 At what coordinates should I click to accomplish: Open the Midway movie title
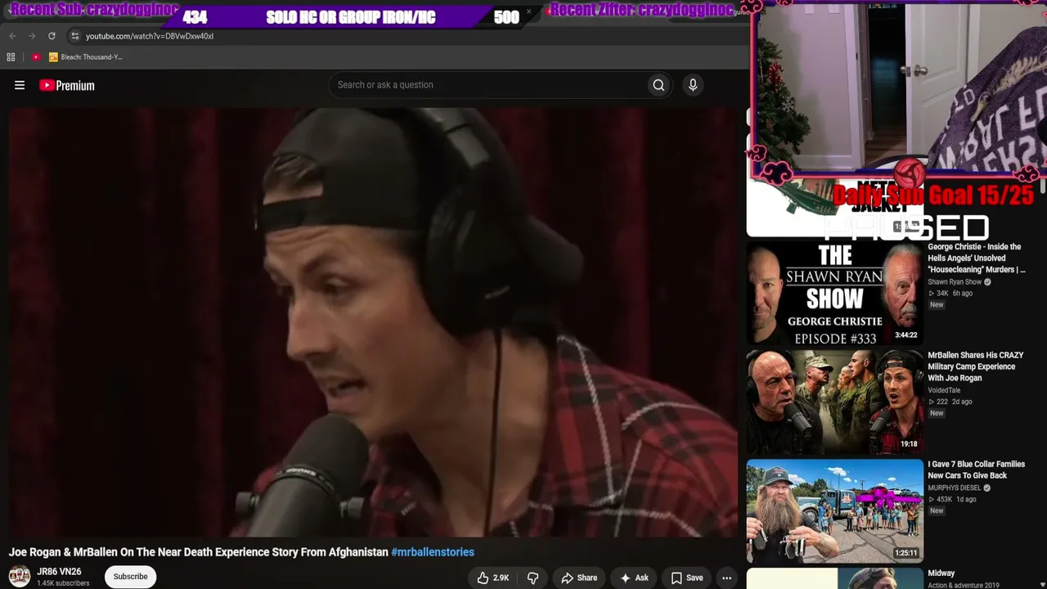(x=941, y=573)
